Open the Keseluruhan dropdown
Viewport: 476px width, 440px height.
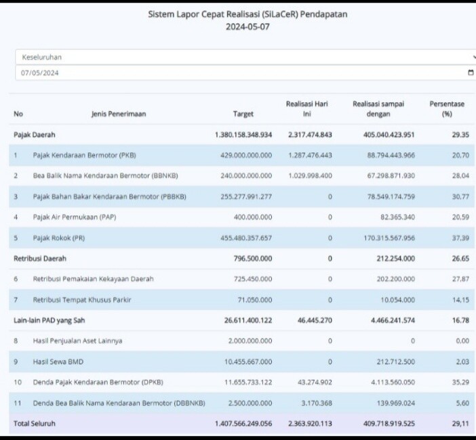click(x=244, y=58)
